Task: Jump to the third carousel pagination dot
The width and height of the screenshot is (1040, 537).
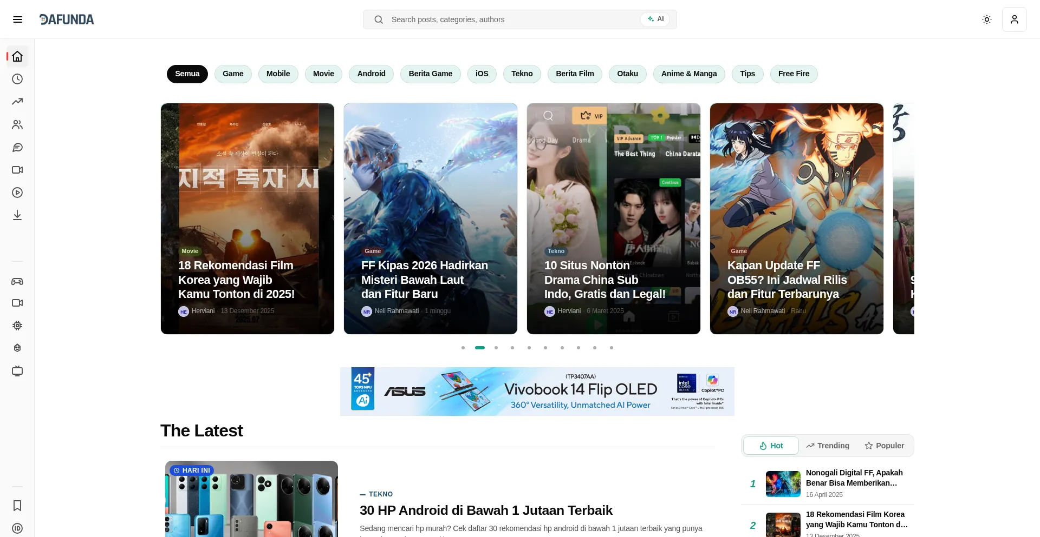Action: pos(496,348)
